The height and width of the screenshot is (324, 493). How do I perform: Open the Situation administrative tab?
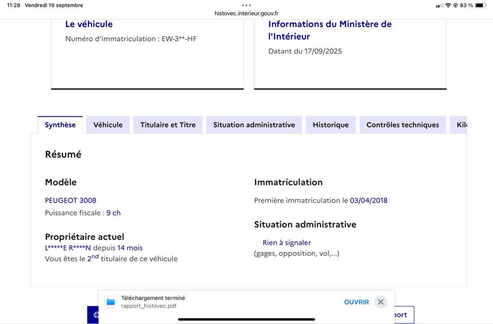[254, 125]
